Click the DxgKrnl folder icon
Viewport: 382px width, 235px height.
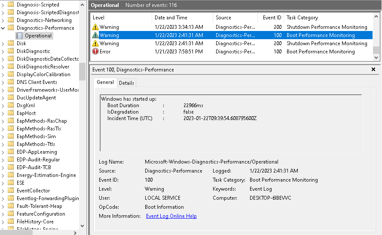(x=11, y=105)
